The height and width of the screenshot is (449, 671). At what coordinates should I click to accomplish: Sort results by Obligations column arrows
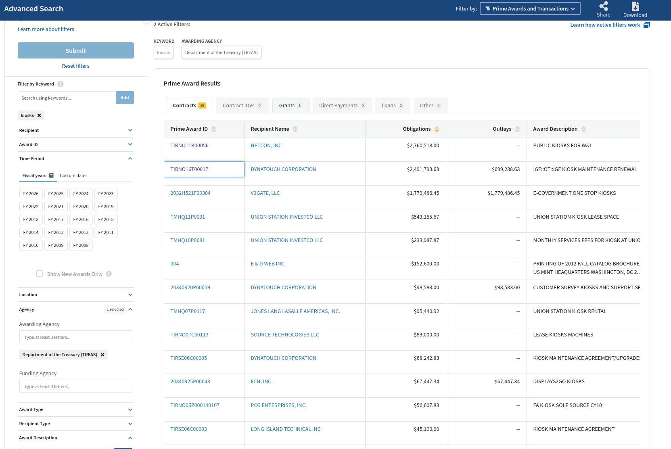[x=437, y=129]
